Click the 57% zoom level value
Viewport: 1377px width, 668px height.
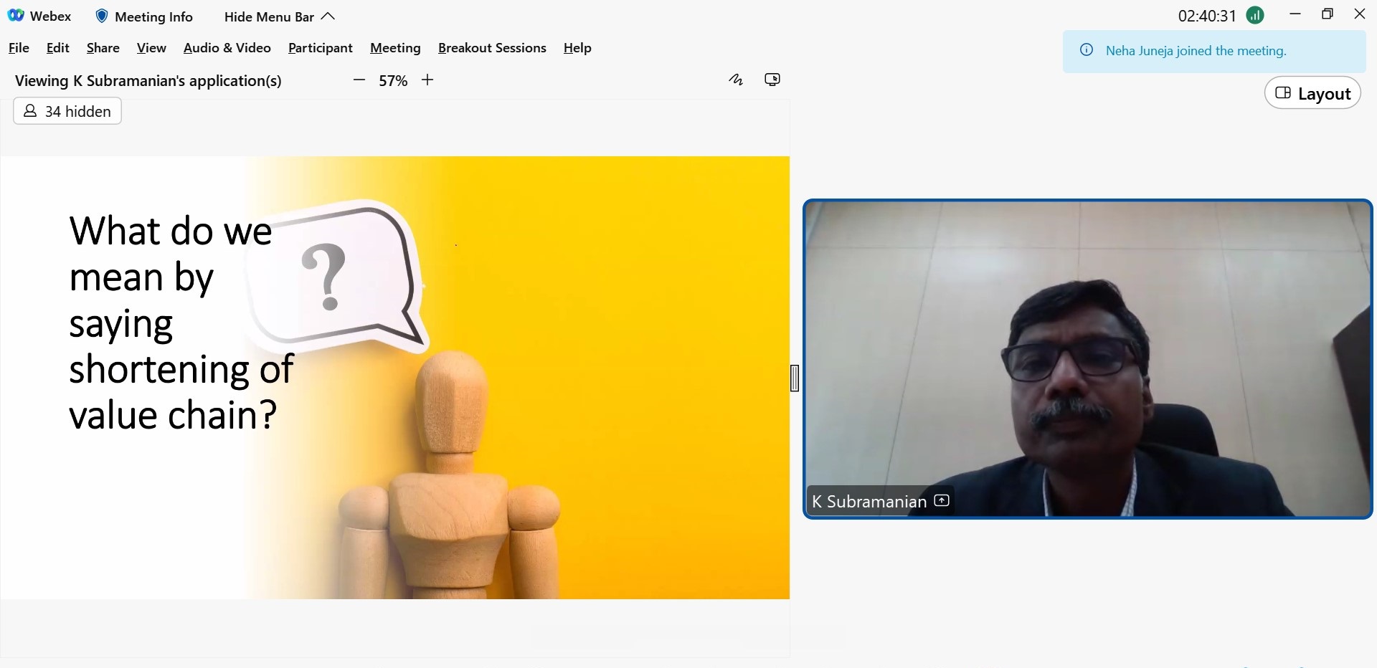pyautogui.click(x=393, y=81)
